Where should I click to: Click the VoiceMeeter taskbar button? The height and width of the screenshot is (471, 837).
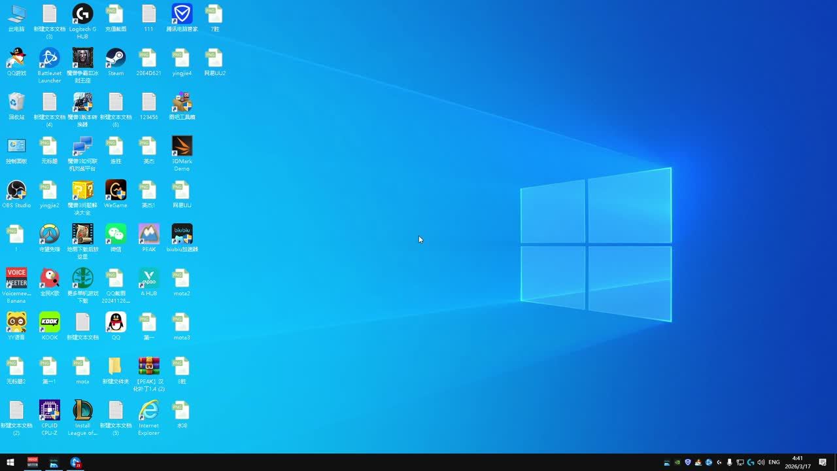point(33,462)
